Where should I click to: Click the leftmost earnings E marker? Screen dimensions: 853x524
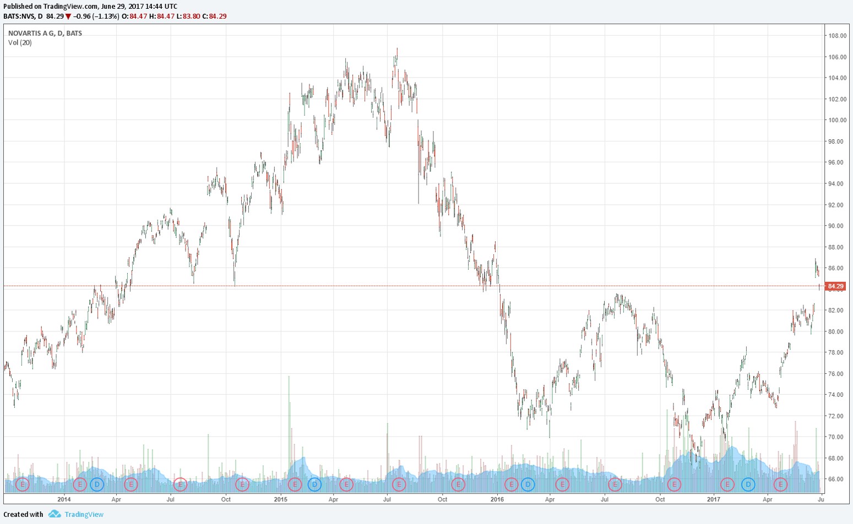pyautogui.click(x=22, y=484)
